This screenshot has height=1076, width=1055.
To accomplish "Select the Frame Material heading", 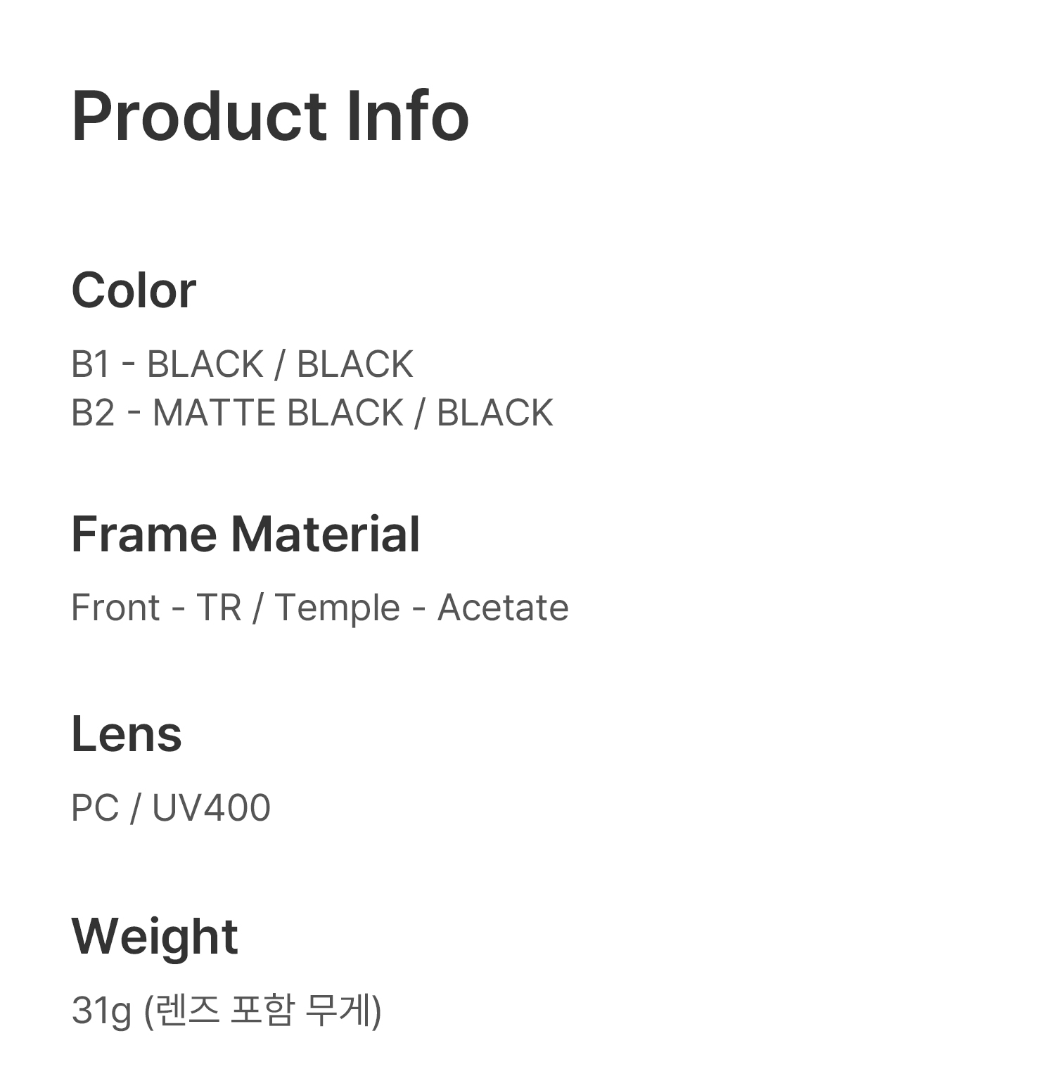I will (x=245, y=534).
